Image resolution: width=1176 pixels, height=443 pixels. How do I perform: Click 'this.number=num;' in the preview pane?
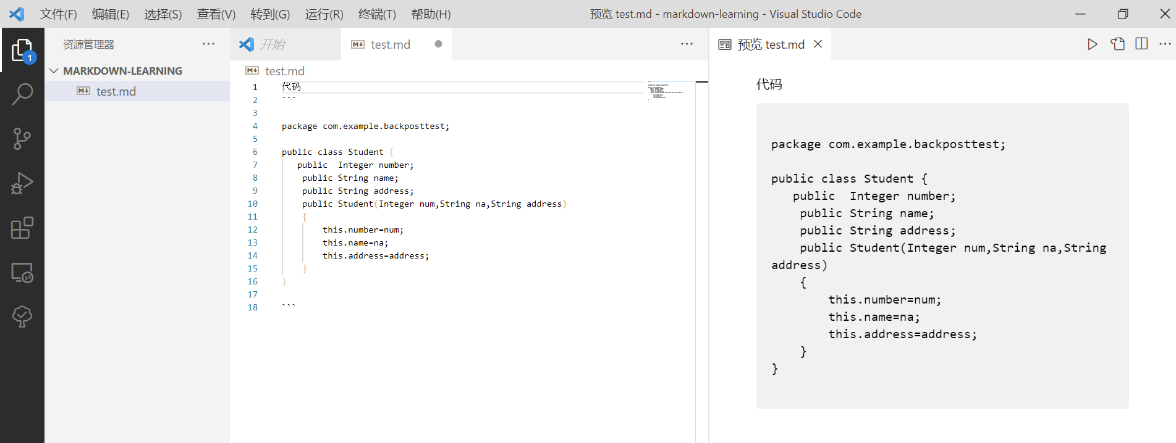[x=885, y=299]
